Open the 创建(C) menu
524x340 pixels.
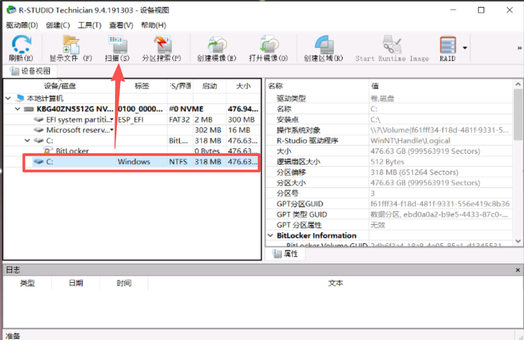(58, 25)
